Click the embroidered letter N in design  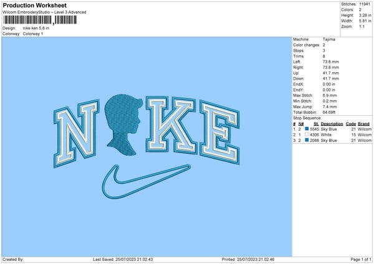click(76, 133)
